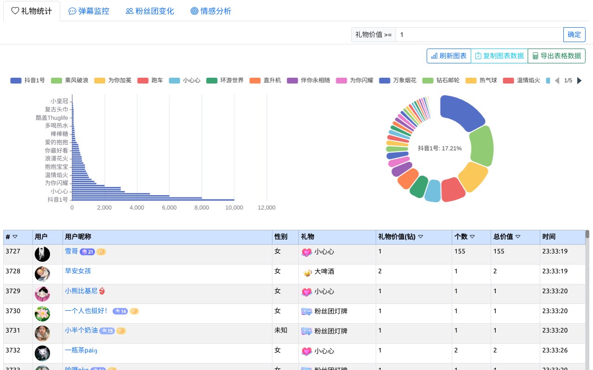
Task: Toggle the 抖音1号 legend entry
Action: (28, 80)
